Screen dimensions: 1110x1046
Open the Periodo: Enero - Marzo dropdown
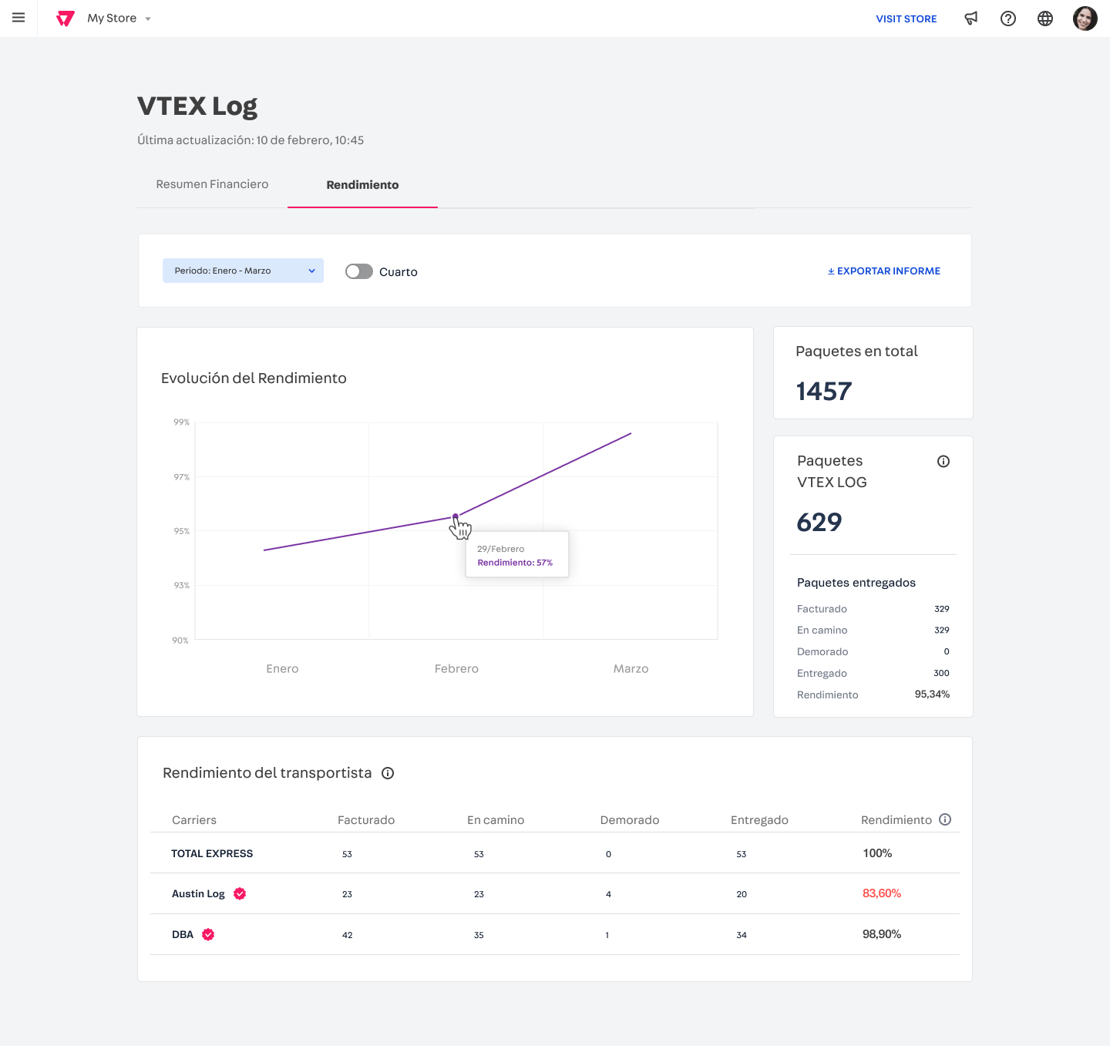(242, 271)
